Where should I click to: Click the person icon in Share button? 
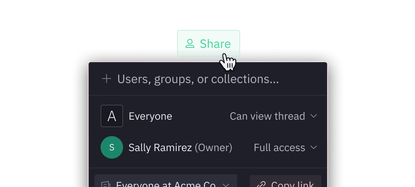point(190,43)
